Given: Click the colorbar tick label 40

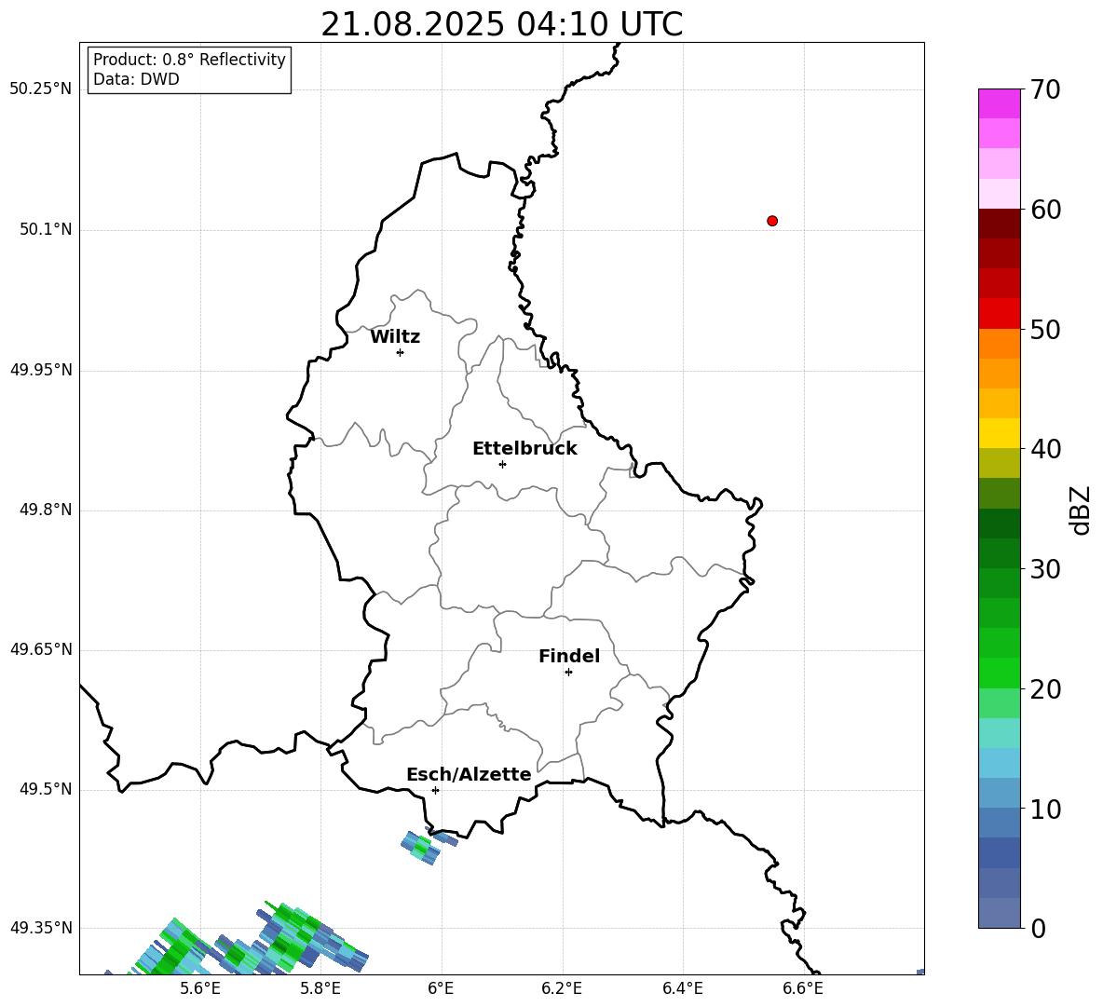Looking at the screenshot, I should tap(1045, 449).
